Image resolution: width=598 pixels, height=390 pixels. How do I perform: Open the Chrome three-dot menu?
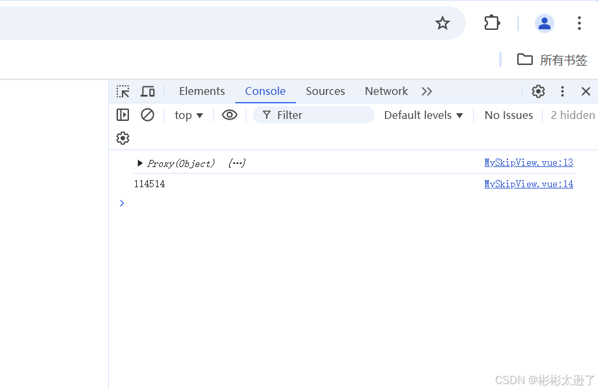tap(579, 23)
